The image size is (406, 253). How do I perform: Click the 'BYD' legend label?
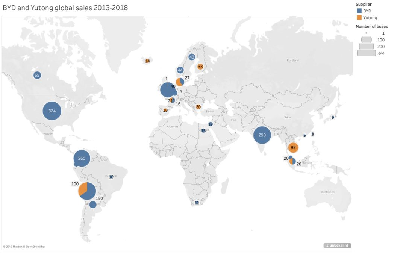click(367, 11)
